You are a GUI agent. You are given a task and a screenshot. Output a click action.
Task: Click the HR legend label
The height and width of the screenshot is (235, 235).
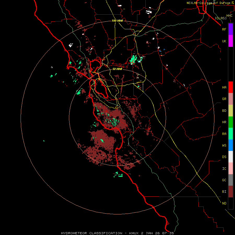pos(224,122)
